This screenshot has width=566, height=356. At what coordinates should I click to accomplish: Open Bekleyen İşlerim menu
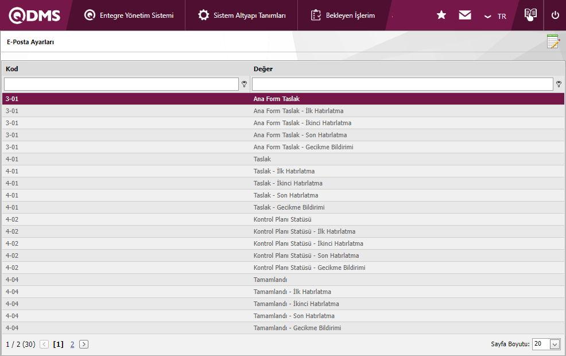pyautogui.click(x=343, y=16)
